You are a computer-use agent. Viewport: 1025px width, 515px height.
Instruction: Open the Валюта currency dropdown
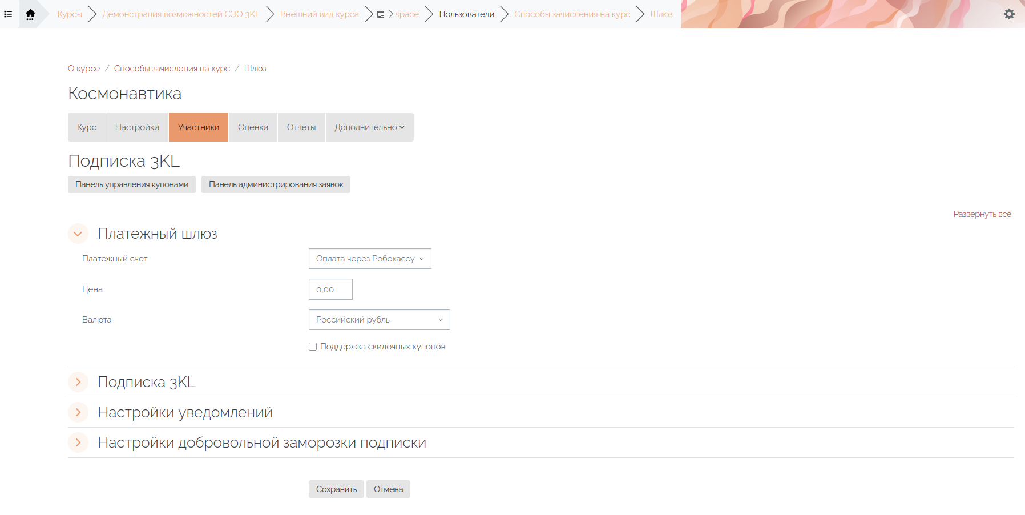379,320
